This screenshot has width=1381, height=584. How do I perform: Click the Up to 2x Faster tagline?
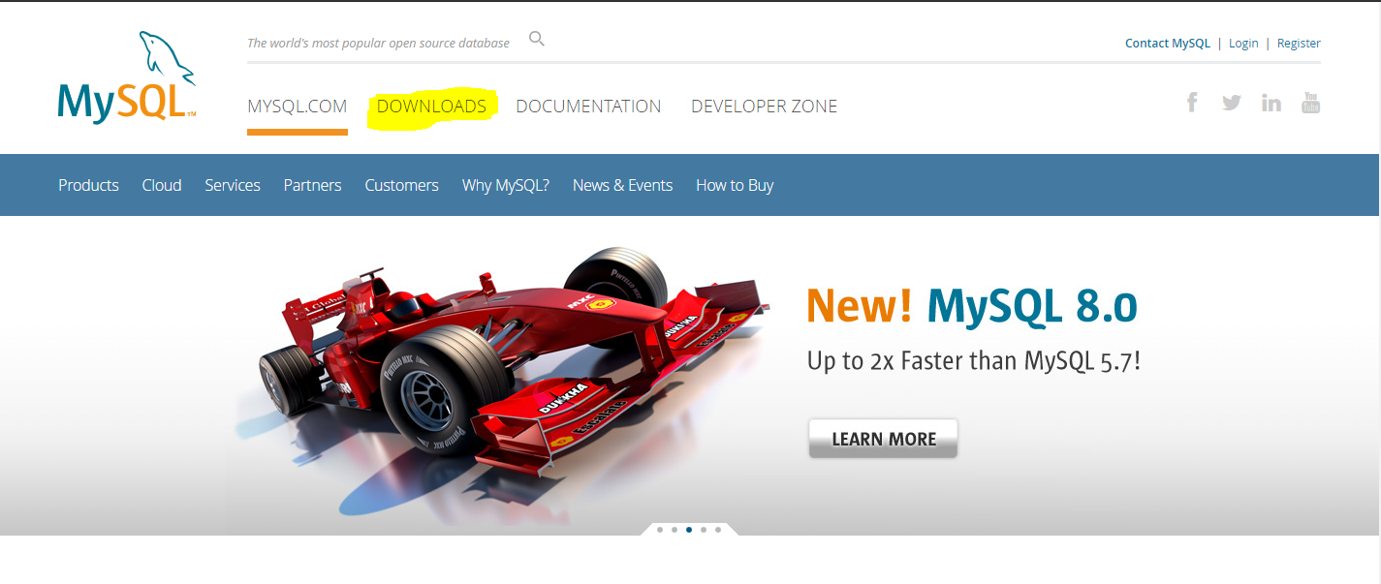tap(974, 361)
